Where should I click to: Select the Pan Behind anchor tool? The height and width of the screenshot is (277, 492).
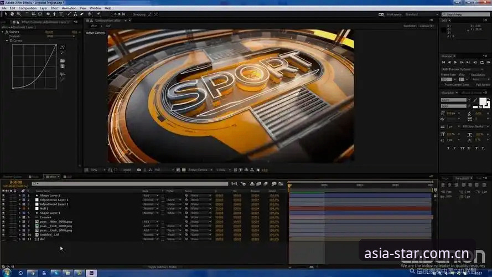pos(40,14)
